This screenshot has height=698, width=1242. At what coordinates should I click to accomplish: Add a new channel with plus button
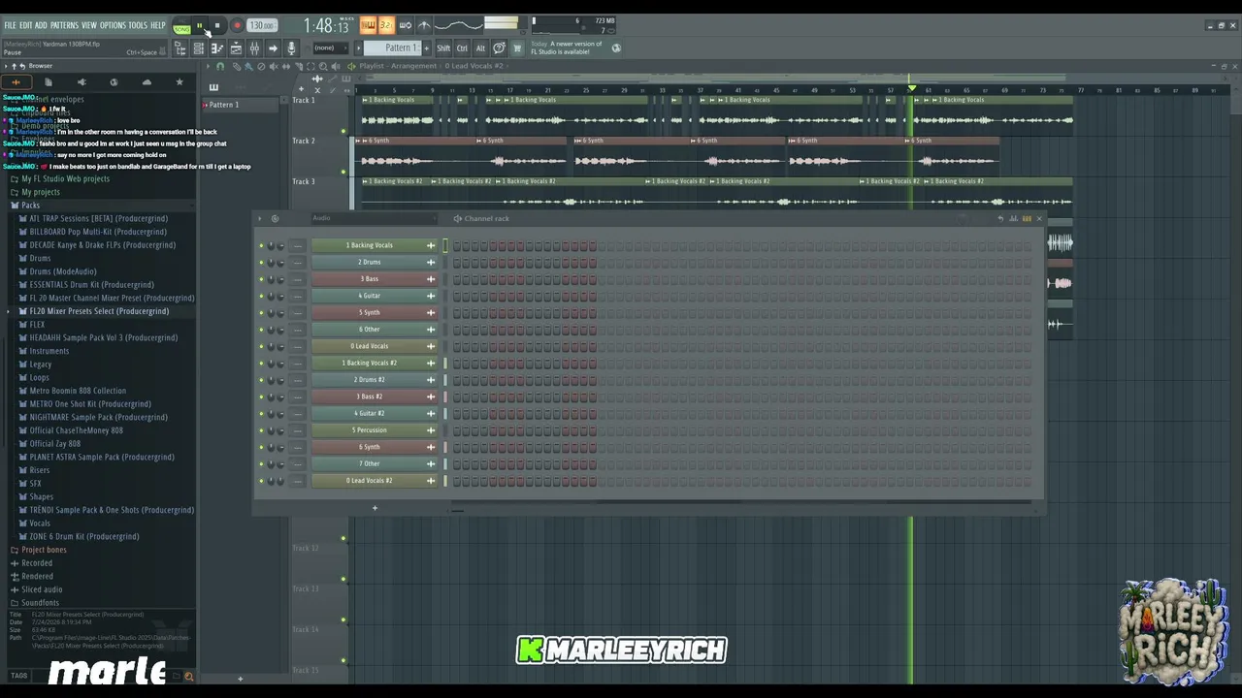[375, 508]
